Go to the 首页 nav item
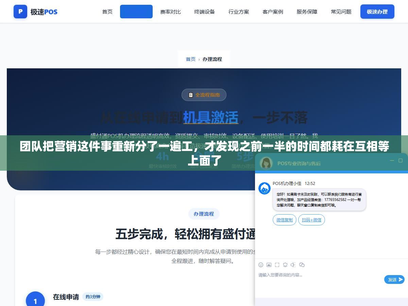 click(107, 12)
